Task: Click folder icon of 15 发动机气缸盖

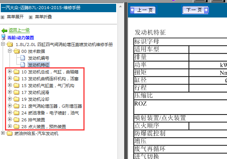Action: pyautogui.click(x=16, y=85)
